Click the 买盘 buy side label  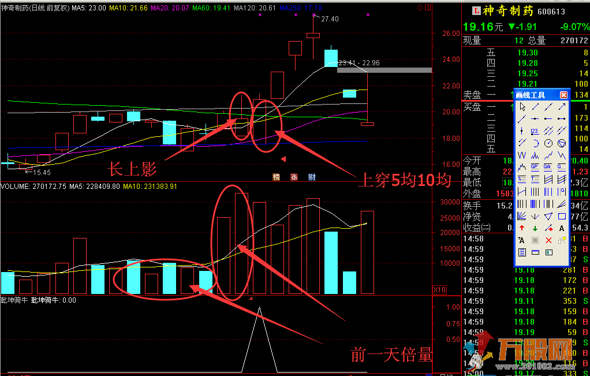(472, 107)
